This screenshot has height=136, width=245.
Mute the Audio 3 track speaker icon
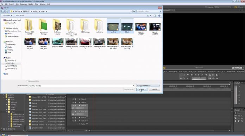73,121
